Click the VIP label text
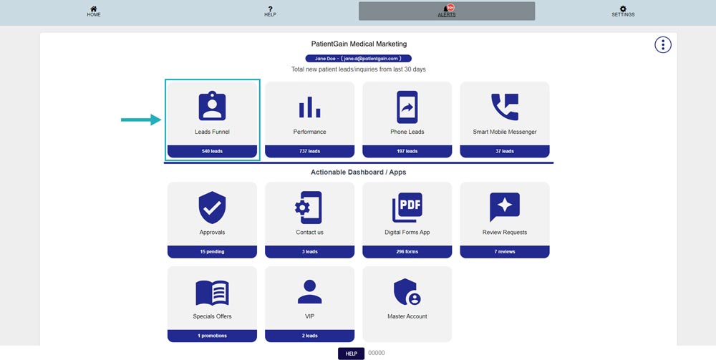 (x=309, y=316)
